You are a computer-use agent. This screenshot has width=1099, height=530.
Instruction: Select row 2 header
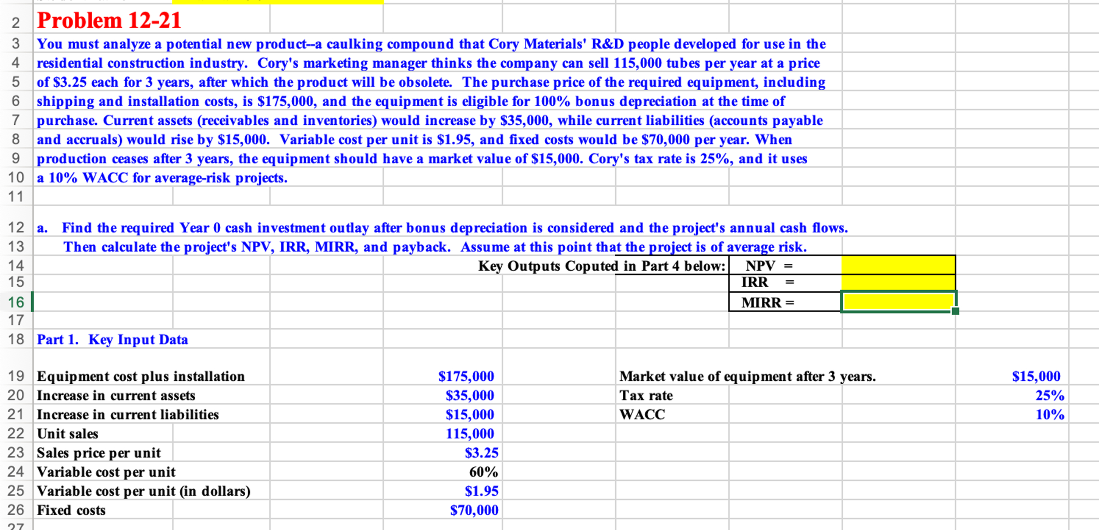coord(16,22)
